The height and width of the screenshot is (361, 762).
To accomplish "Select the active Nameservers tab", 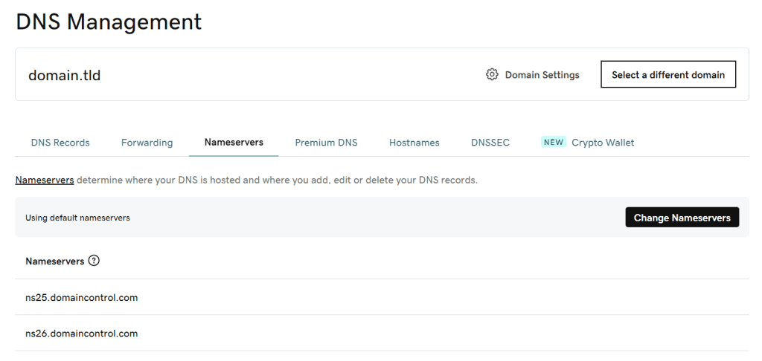I will [x=234, y=142].
